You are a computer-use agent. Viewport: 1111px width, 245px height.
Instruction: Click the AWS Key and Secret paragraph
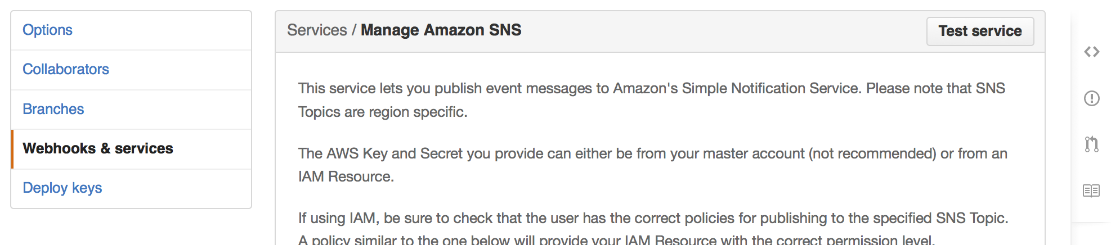[653, 165]
